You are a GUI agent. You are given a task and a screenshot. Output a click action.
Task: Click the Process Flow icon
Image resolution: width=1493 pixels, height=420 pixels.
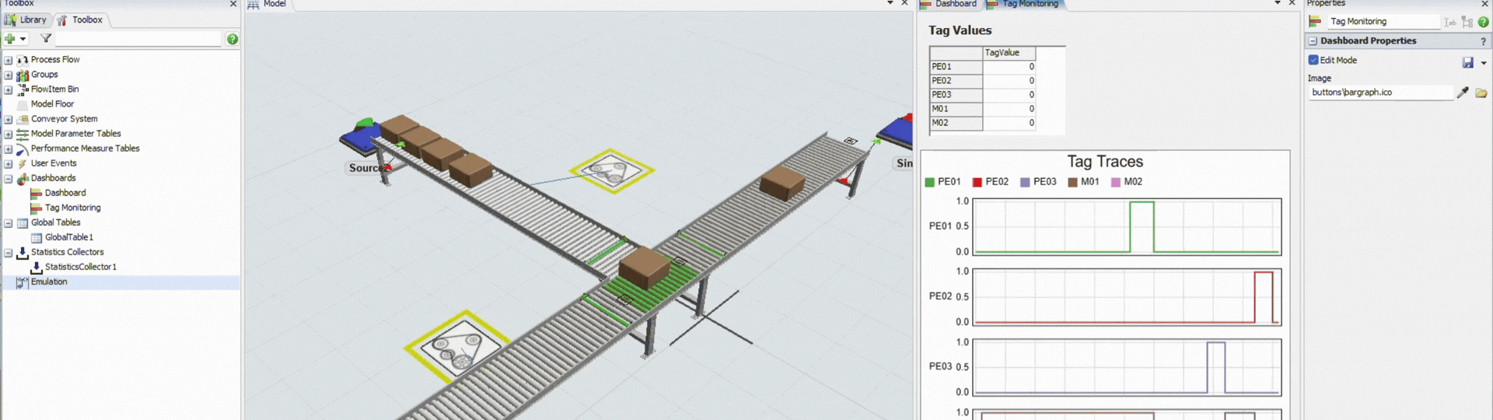(23, 60)
